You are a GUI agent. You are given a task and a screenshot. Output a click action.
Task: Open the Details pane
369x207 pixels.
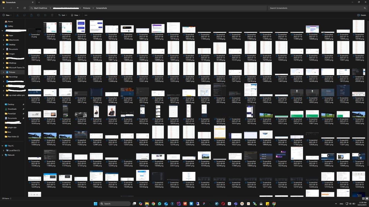coord(361,15)
